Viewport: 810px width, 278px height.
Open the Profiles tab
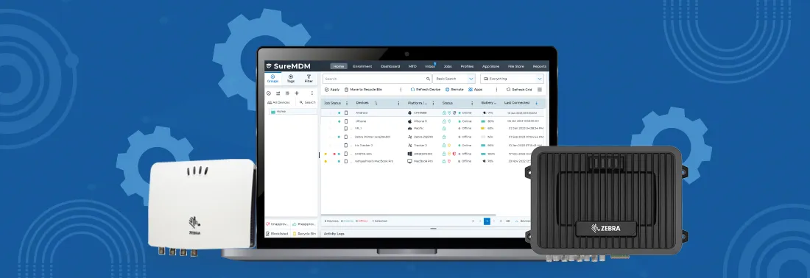467,66
